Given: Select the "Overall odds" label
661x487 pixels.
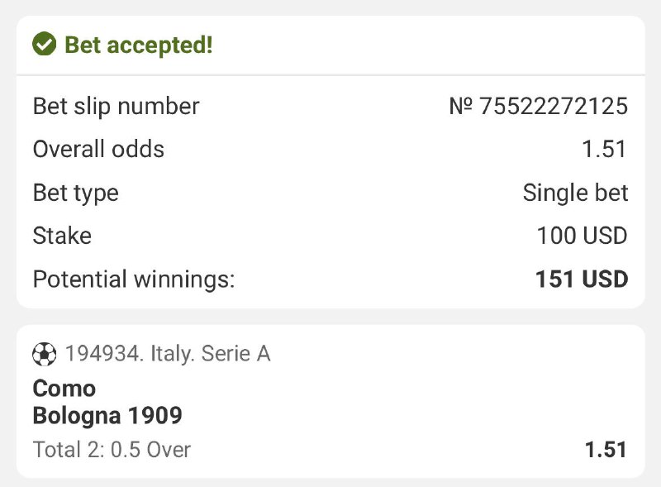Looking at the screenshot, I should (x=98, y=150).
